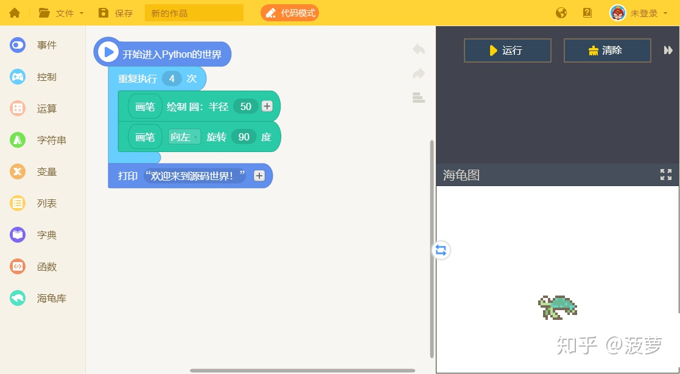The image size is (680, 374).
Task: Maximize the 海龟图 turtle canvas
Action: pos(665,175)
